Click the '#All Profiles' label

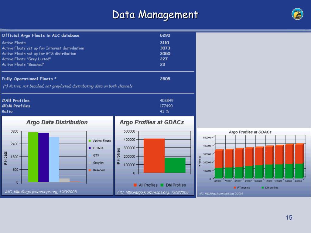(x=15, y=100)
